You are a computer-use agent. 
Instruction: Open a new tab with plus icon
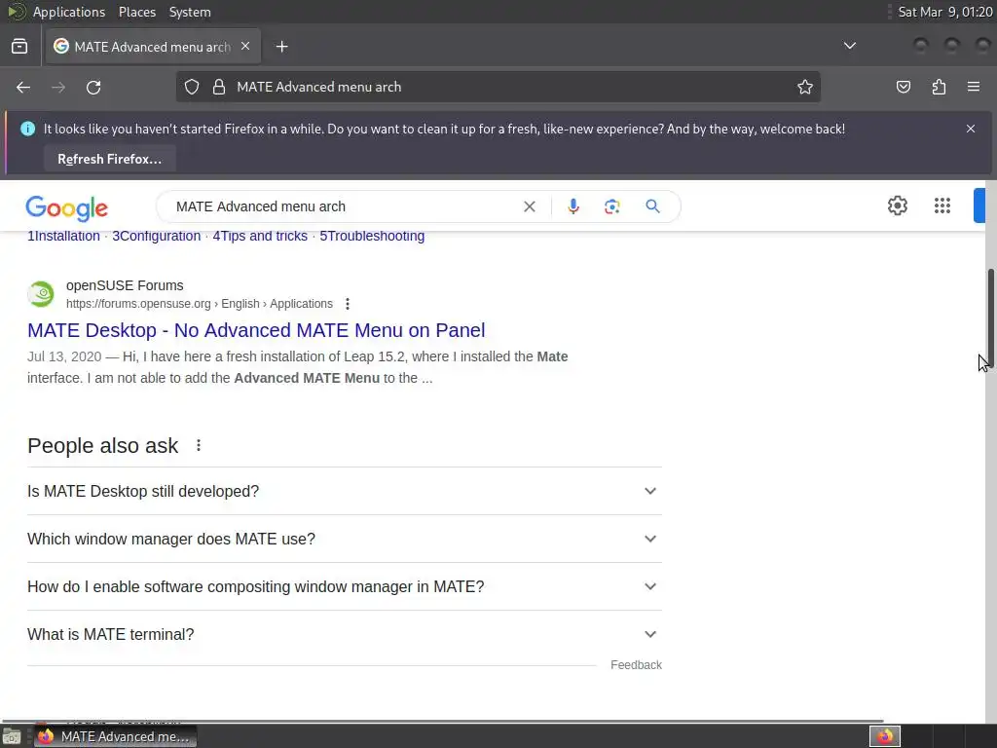(x=281, y=47)
